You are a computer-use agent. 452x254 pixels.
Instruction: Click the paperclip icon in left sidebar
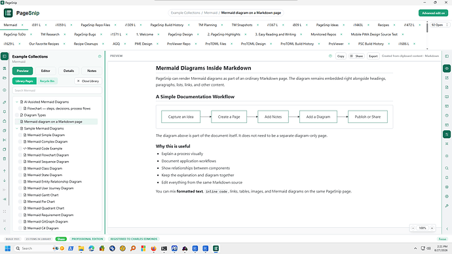(5, 102)
